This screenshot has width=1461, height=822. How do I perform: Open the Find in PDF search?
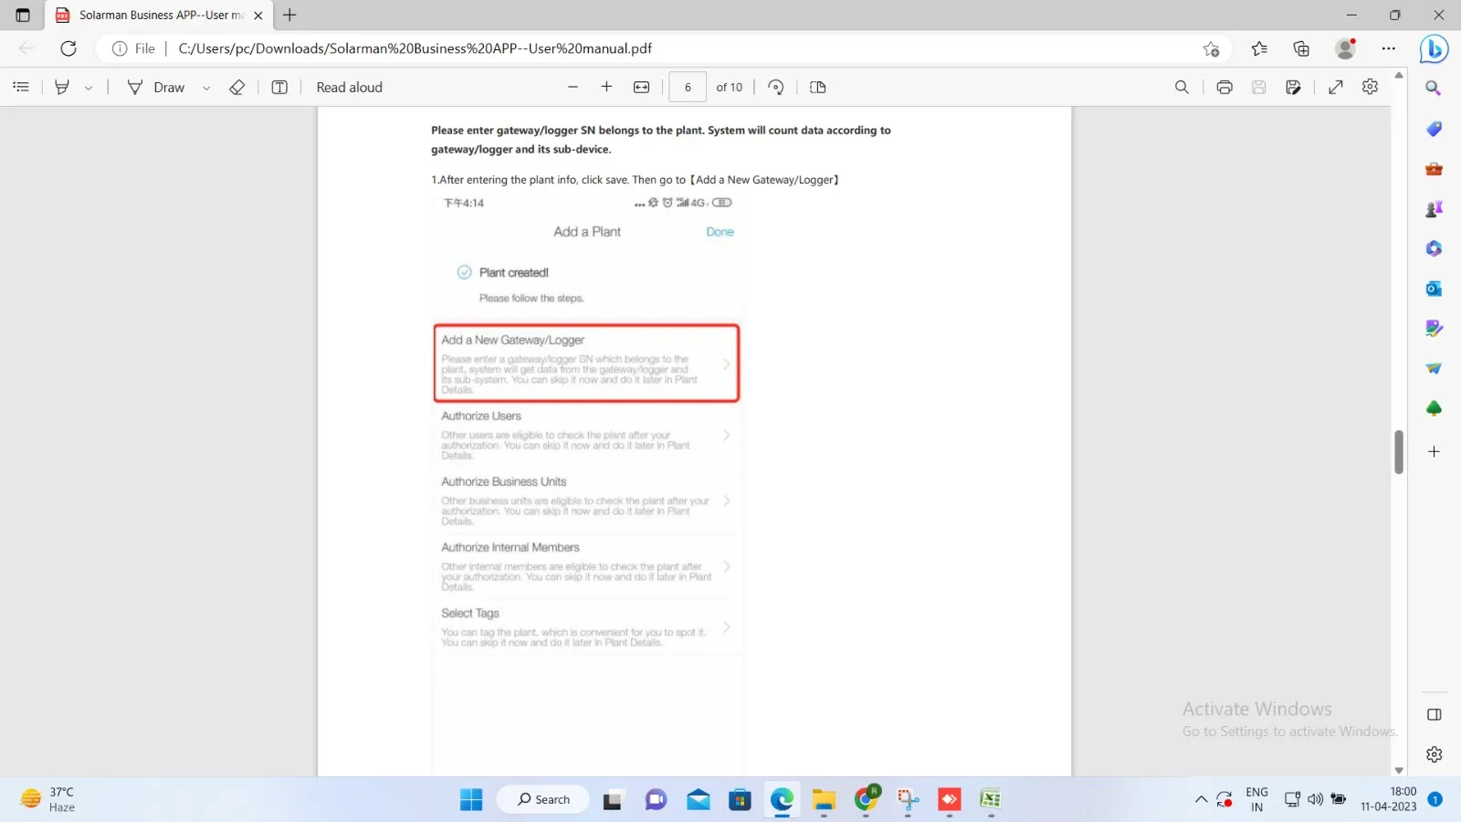pos(1182,87)
